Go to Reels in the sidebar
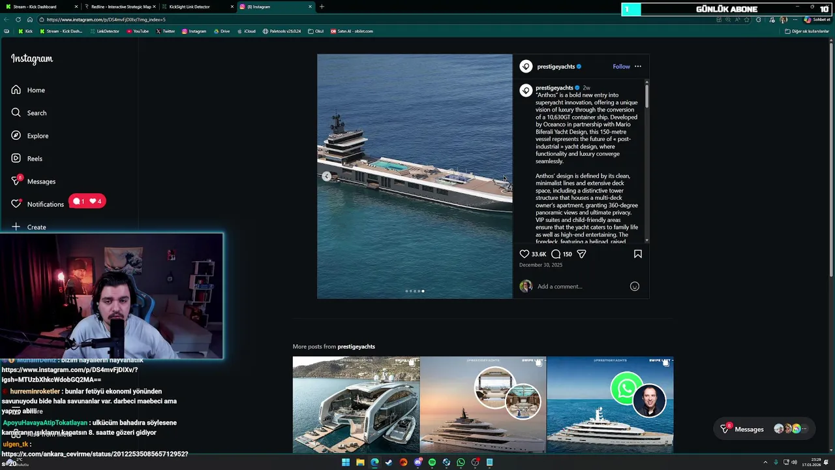 pyautogui.click(x=27, y=159)
